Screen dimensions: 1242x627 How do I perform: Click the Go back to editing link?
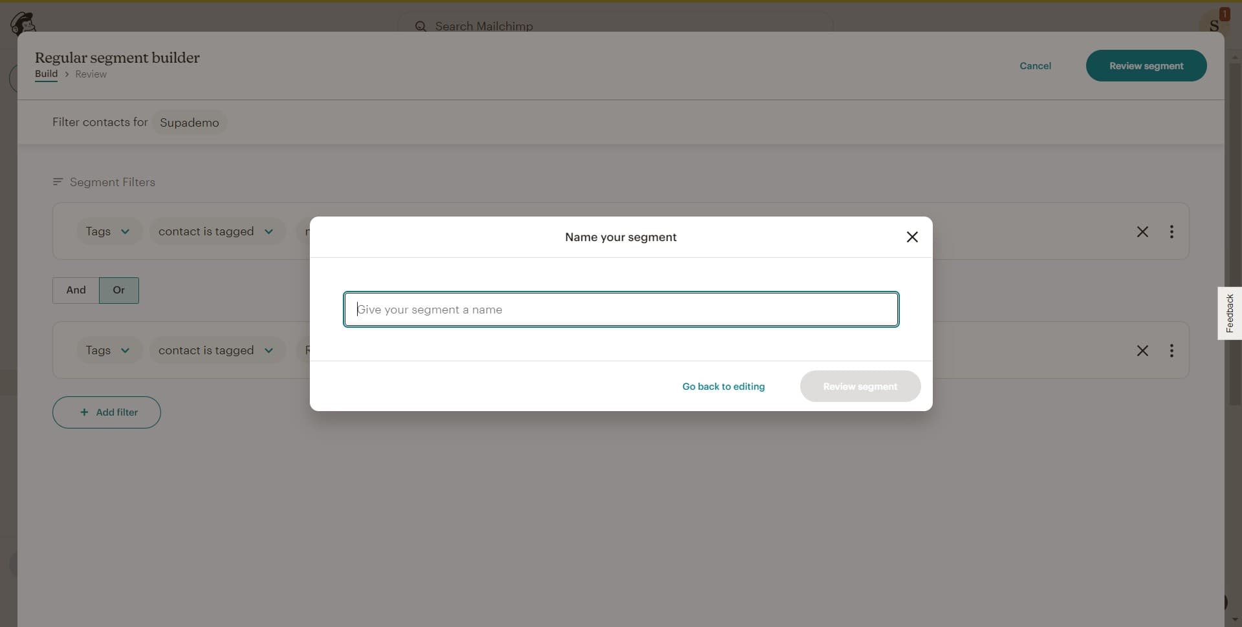point(723,386)
